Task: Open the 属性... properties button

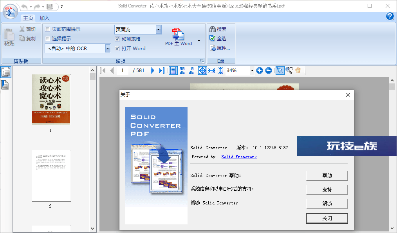Action: (x=220, y=48)
